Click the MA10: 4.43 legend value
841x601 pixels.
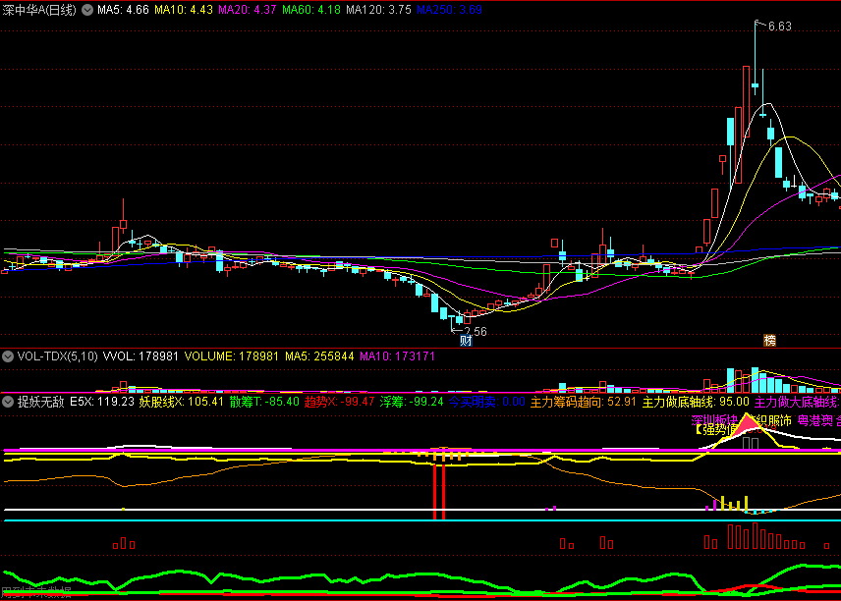coord(184,10)
